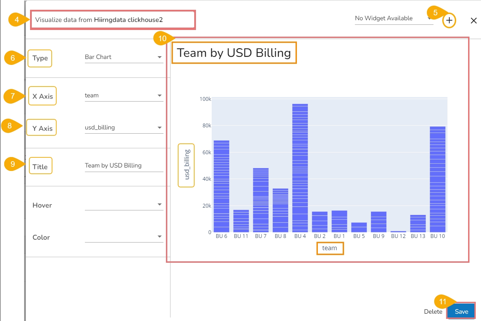
Task: Click the usd_billing y-axis label
Action: coord(187,165)
